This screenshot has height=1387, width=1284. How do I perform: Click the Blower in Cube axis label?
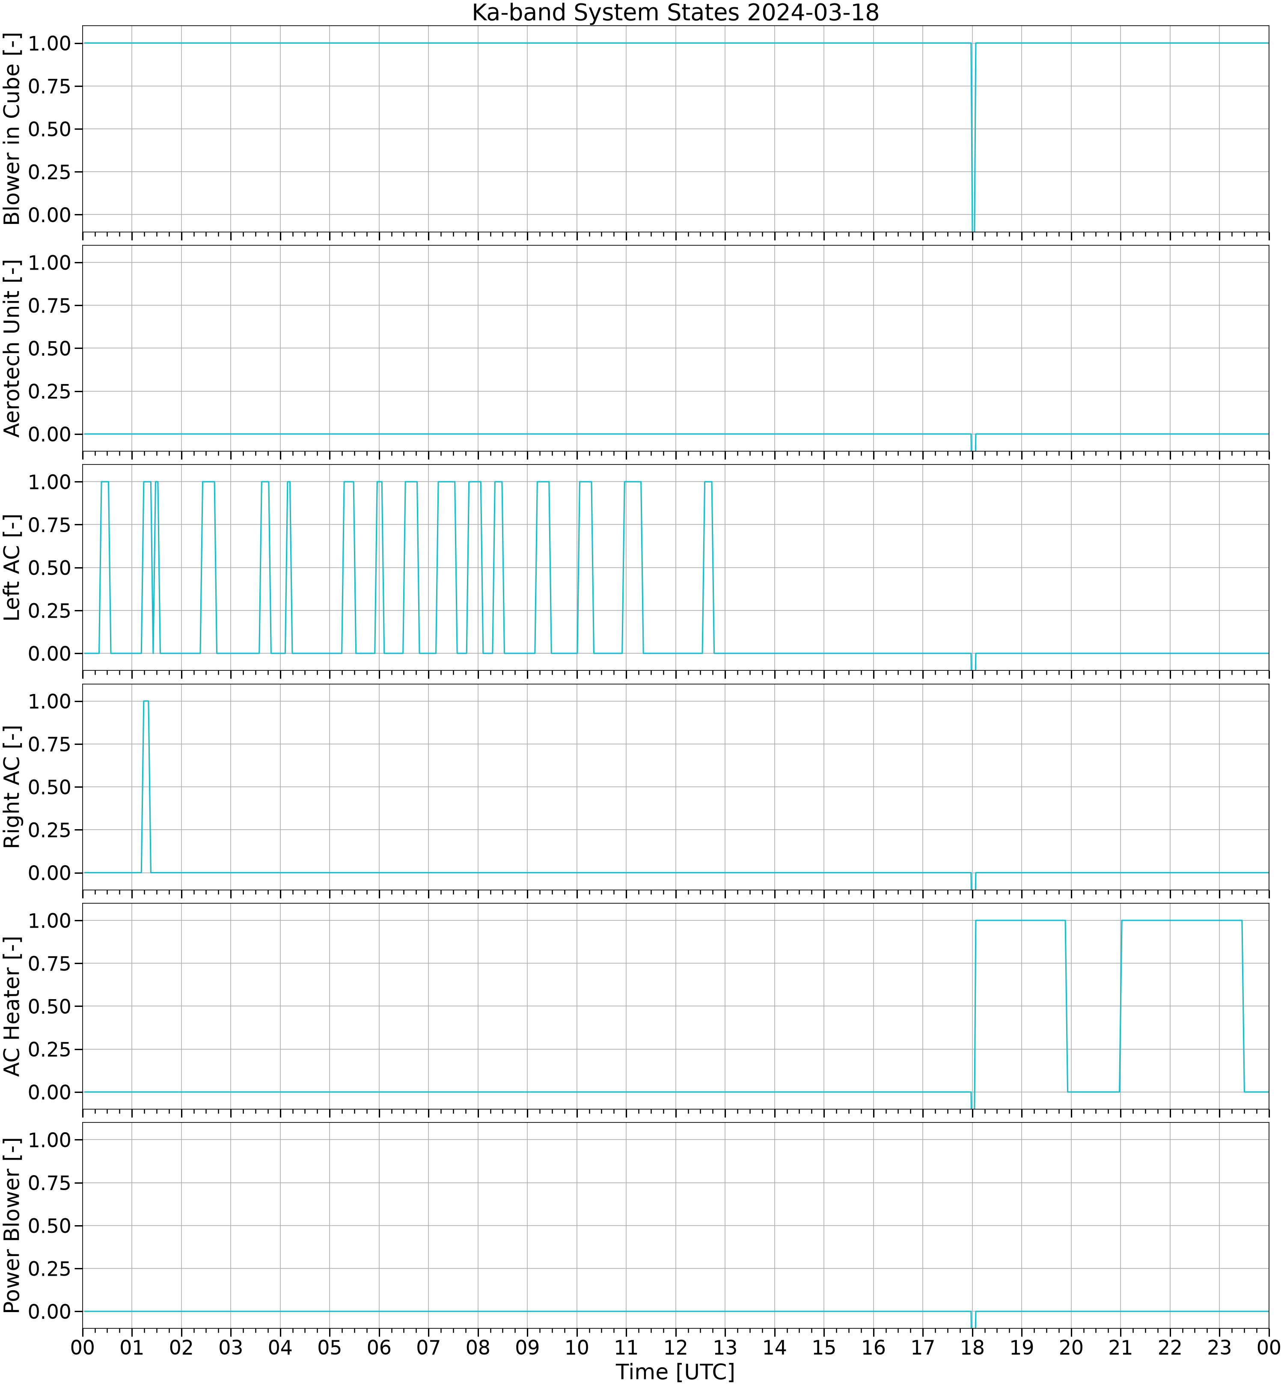(x=12, y=129)
